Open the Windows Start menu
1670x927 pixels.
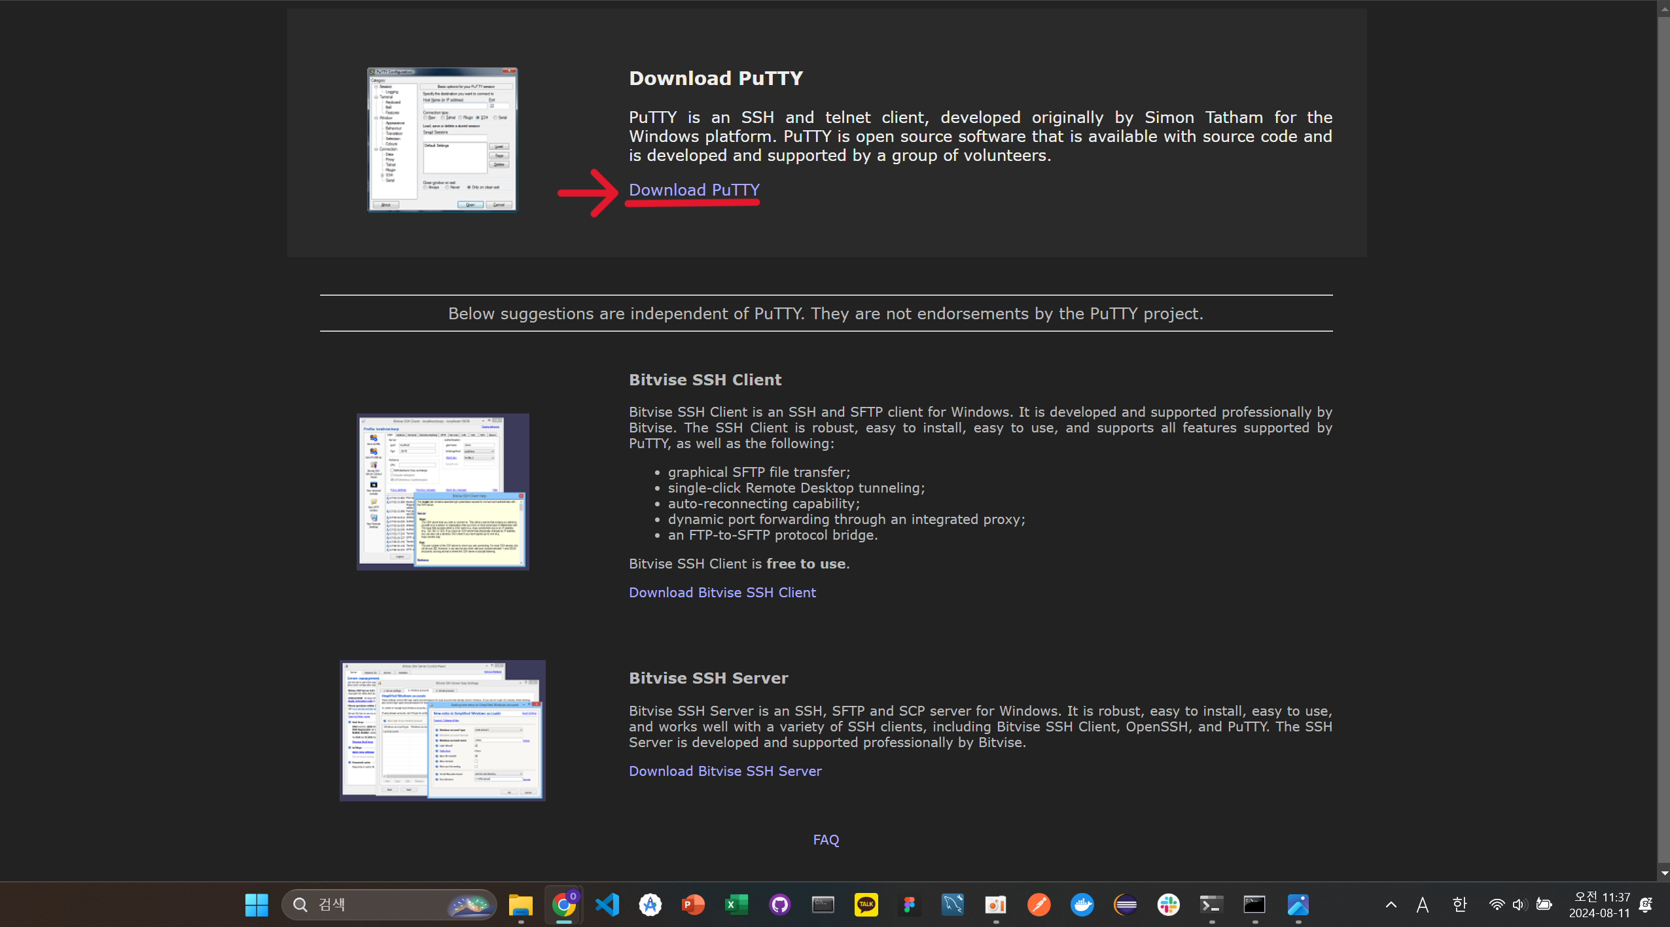pyautogui.click(x=257, y=905)
